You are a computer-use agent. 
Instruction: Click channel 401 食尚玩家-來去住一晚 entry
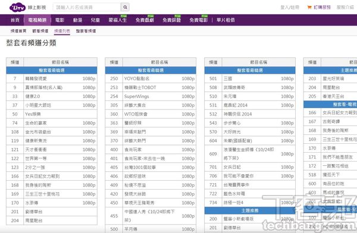tap(151, 159)
